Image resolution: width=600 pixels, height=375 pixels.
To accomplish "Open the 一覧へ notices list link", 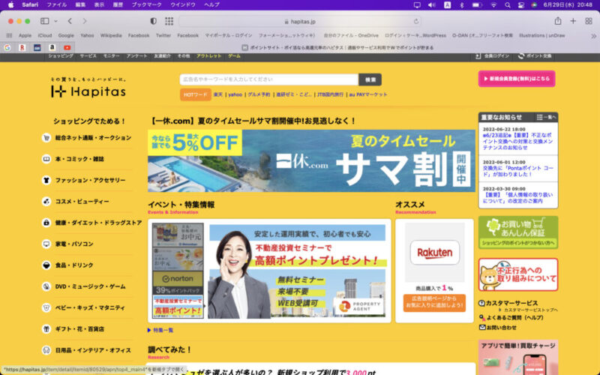I will [x=547, y=117].
